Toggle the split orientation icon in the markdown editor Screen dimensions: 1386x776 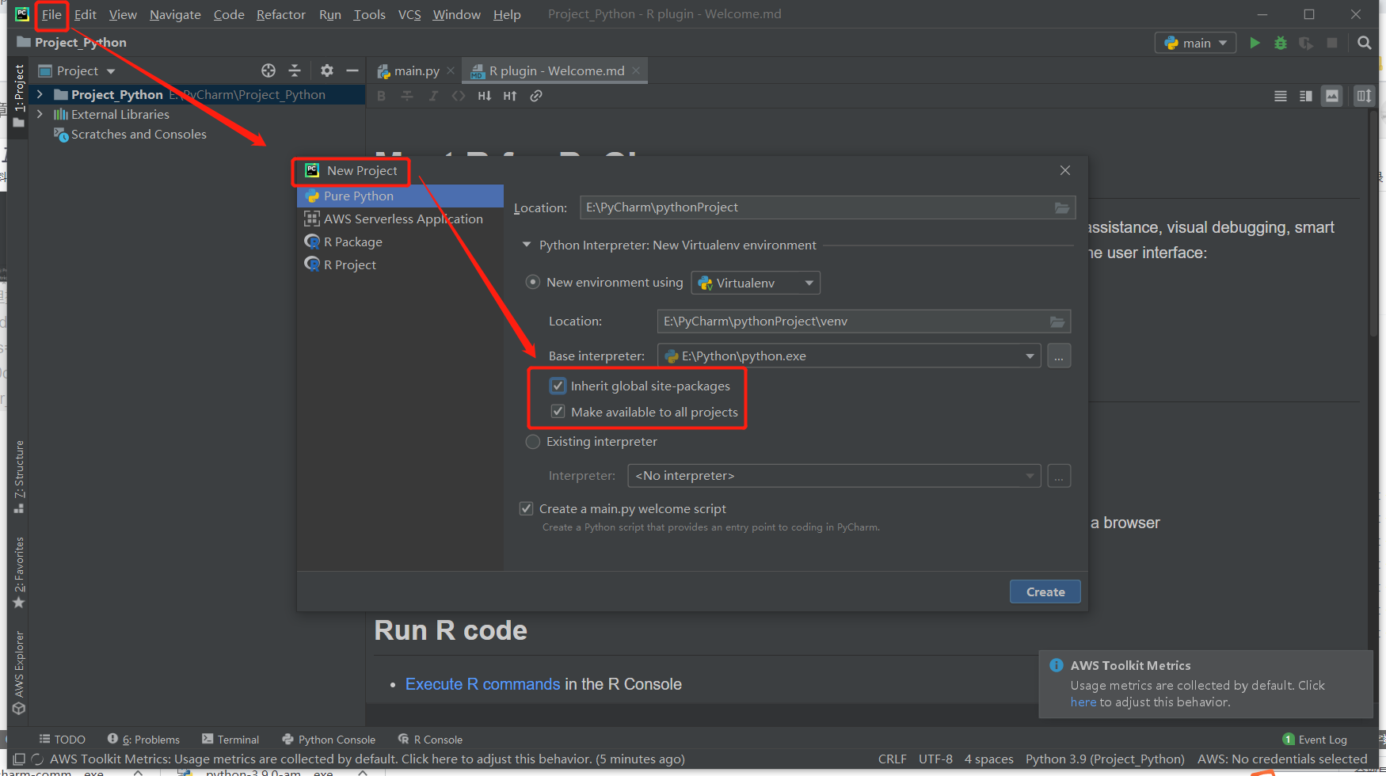[x=1364, y=96]
